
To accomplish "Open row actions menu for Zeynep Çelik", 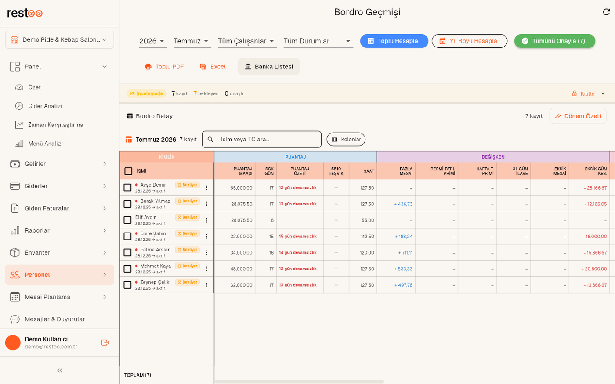I will coord(206,285).
